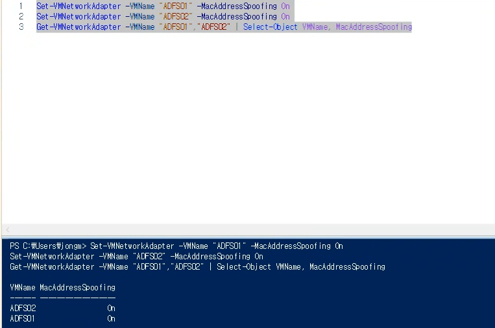Click line number 1 in editor gutter
495x328 pixels.
21,6
